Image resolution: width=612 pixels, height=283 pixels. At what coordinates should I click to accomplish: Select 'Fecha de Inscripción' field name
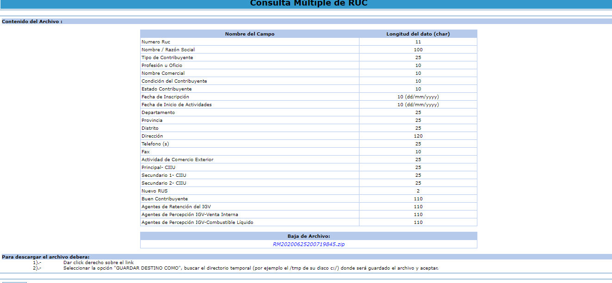165,97
